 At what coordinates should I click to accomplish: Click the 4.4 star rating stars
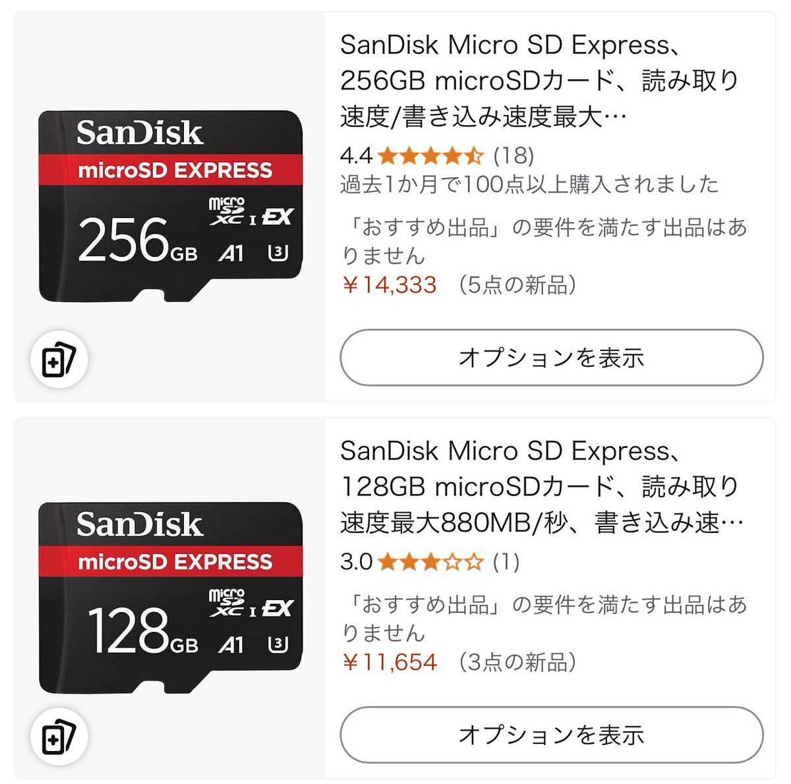point(431,156)
